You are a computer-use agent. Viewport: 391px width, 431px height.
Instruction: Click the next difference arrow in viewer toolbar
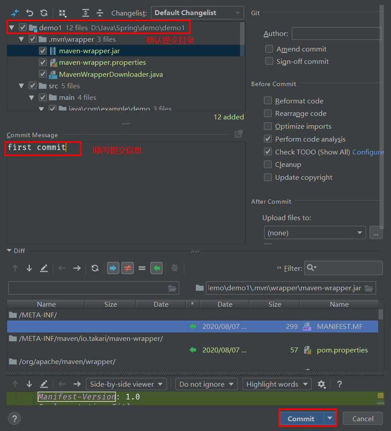click(29, 384)
